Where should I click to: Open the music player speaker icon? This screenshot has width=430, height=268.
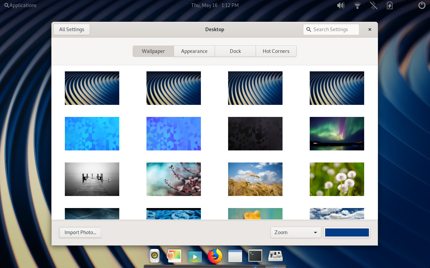click(x=154, y=256)
